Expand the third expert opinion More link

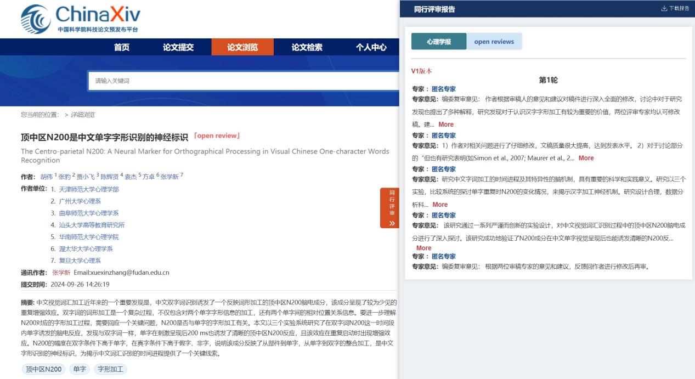[x=440, y=205]
